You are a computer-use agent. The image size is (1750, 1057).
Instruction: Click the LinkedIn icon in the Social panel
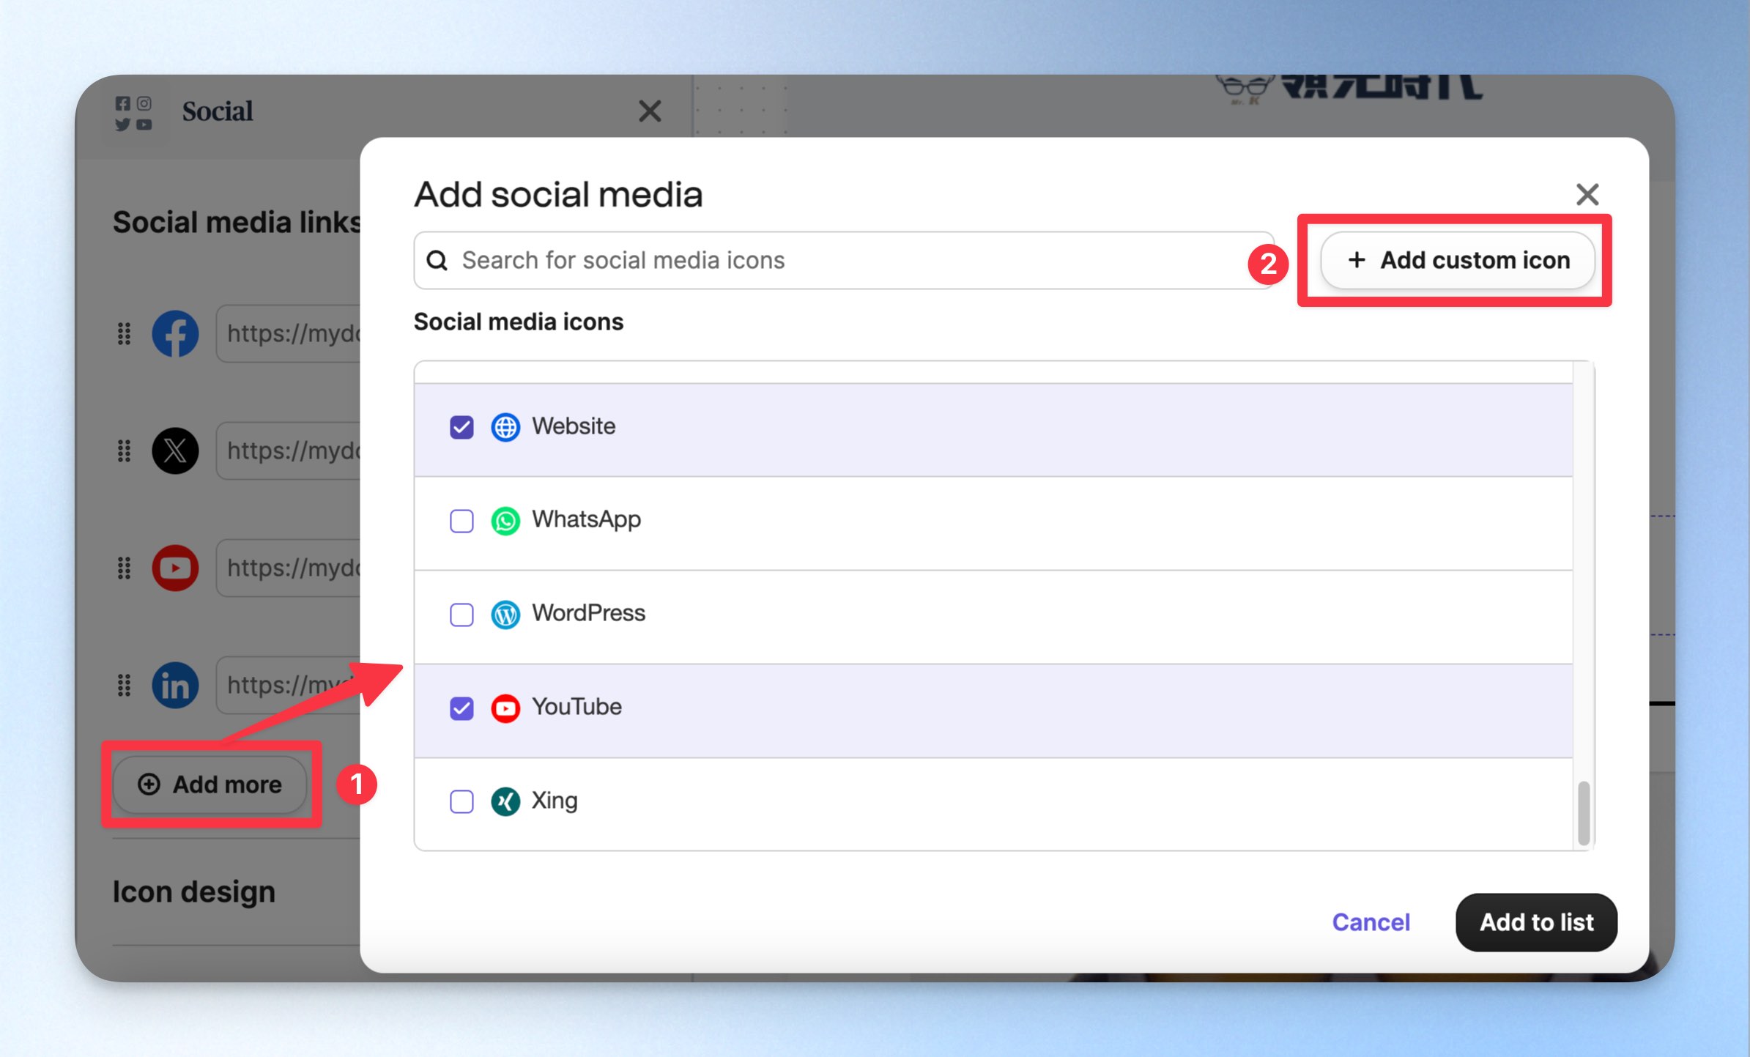(175, 685)
